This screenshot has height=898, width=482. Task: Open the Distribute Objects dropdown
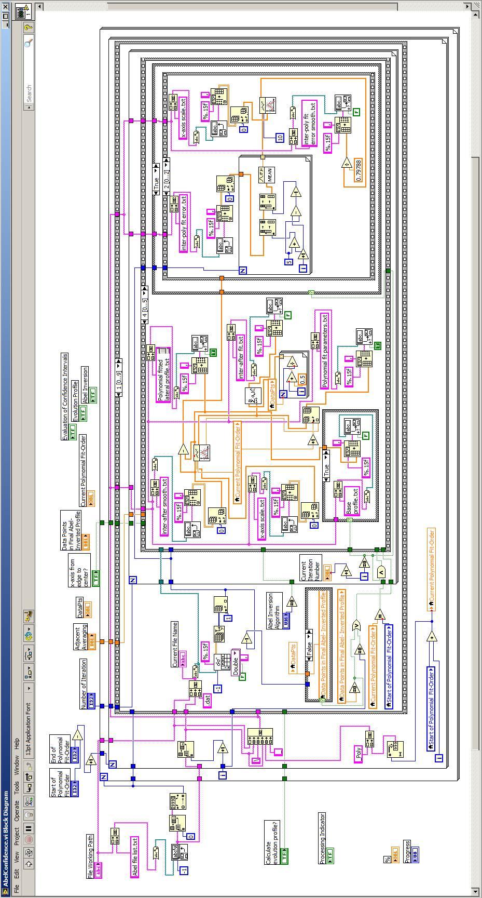(29, 653)
